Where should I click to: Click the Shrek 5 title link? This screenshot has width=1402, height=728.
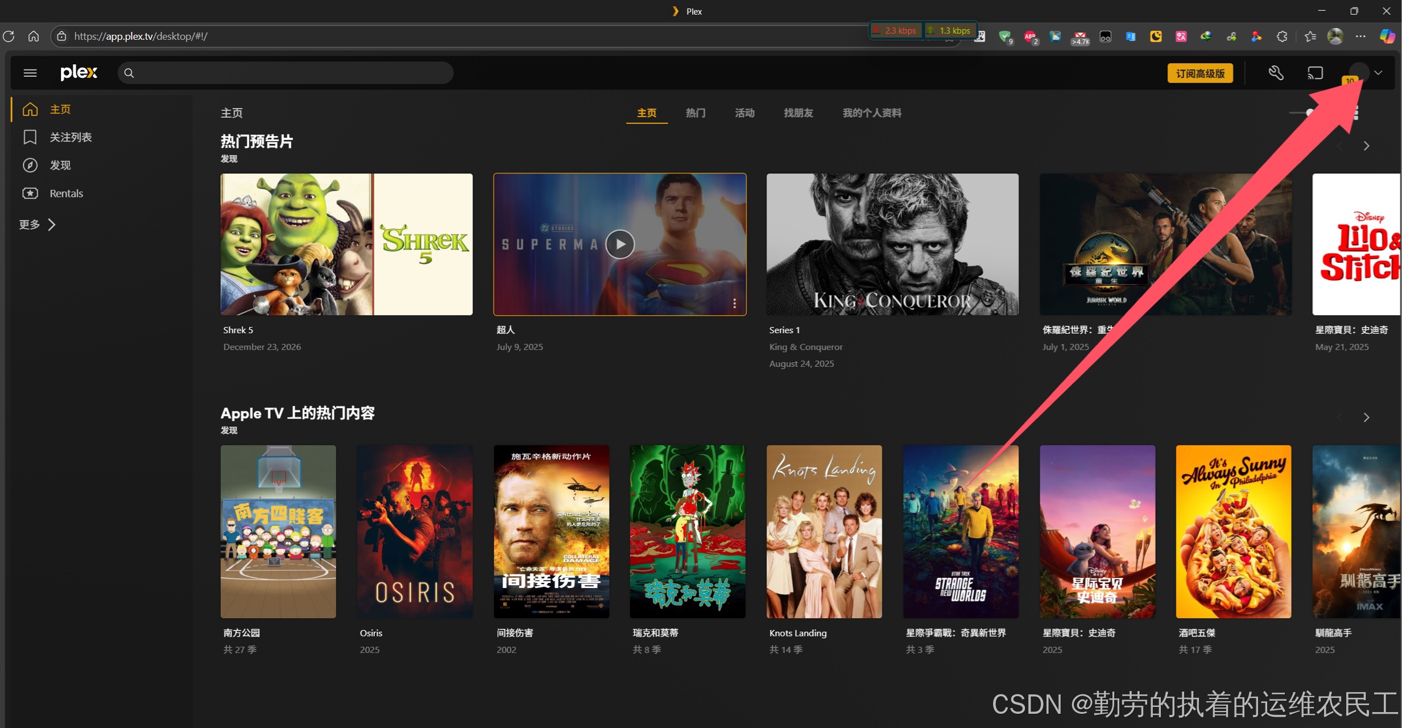click(x=238, y=330)
